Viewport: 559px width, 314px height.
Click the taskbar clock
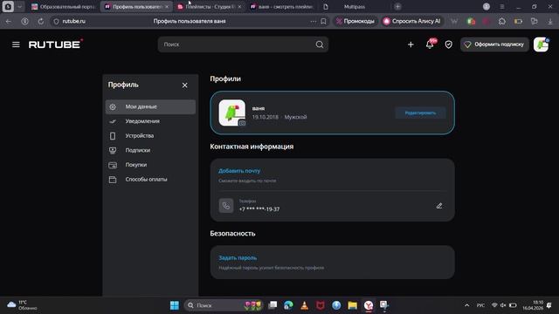(x=533, y=305)
